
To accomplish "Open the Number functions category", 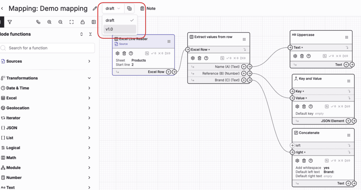I will [x=89, y=178].
